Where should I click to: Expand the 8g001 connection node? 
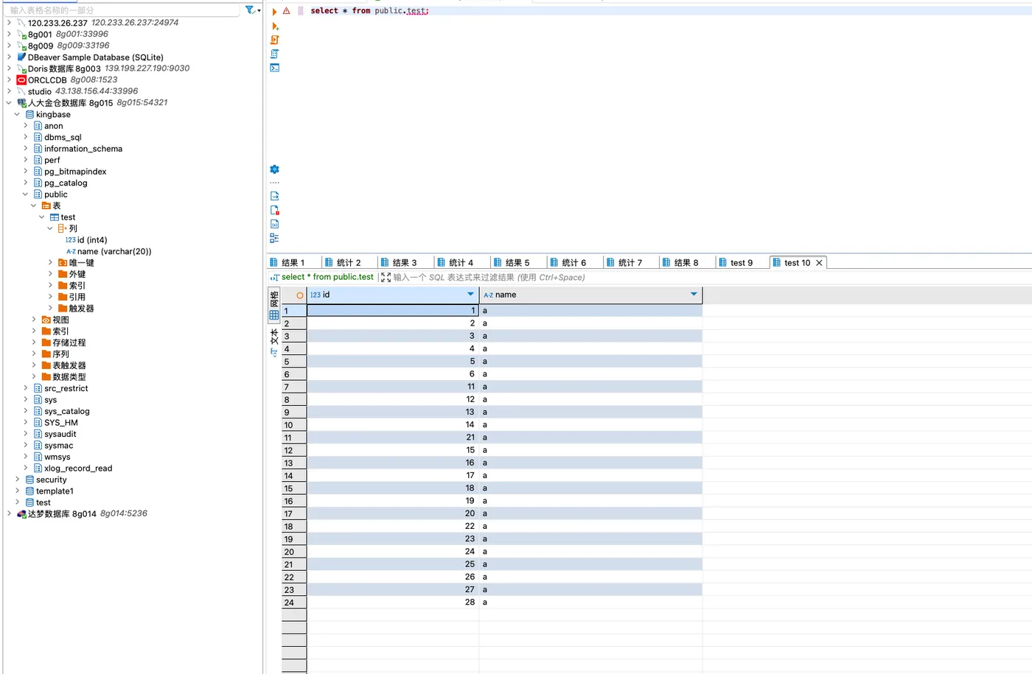9,35
